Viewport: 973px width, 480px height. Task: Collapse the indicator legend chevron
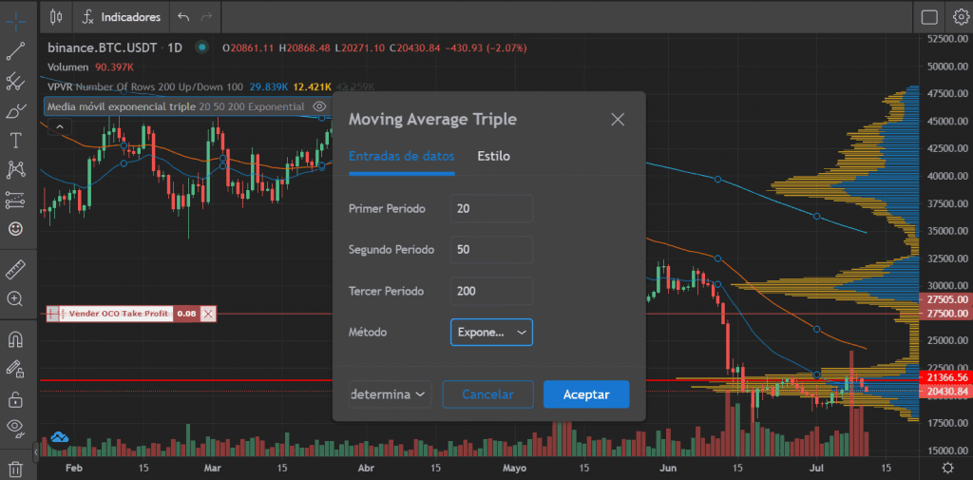[x=58, y=126]
